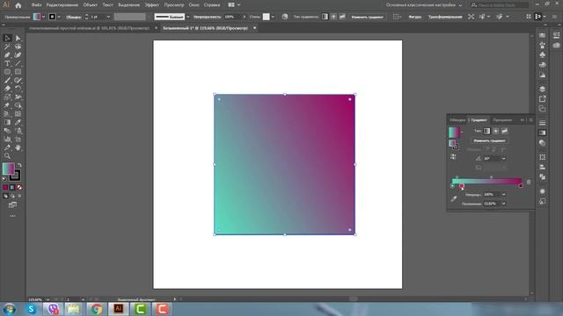Image resolution: width=563 pixels, height=316 pixels.
Task: Set freeform gradient type in control bar
Action: 342,17
